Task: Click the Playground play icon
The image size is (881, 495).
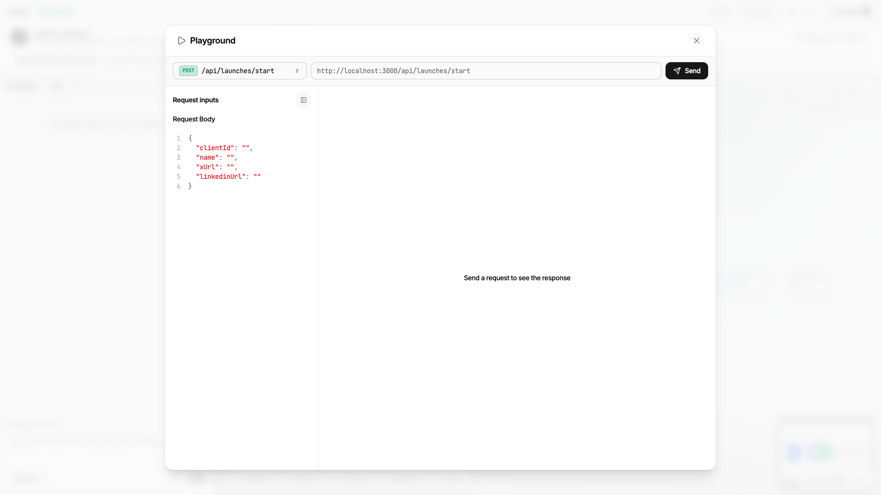Action: pos(181,41)
